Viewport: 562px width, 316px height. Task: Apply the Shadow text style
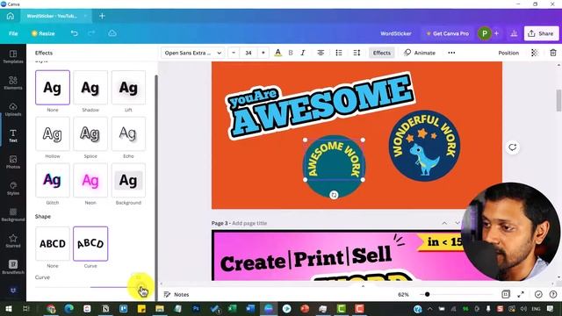(90, 88)
